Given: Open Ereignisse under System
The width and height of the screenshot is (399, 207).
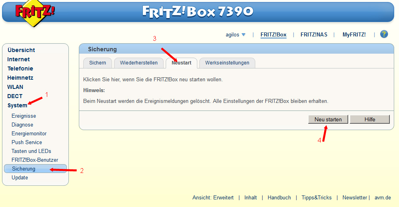Looking at the screenshot, I should pyautogui.click(x=24, y=116).
